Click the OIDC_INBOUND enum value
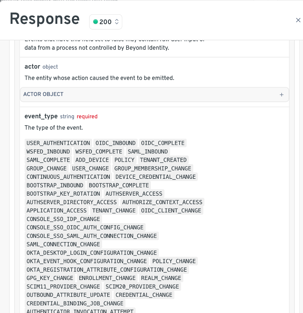Image resolution: width=303 pixels, height=313 pixels. 116,143
